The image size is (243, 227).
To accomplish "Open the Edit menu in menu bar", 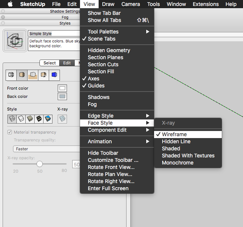I will coord(72,4).
